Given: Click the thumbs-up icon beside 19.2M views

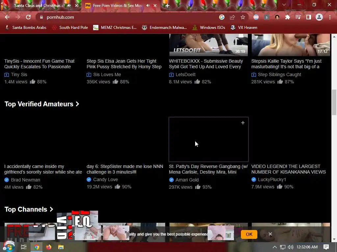Looking at the screenshot, I should tap(117, 187).
